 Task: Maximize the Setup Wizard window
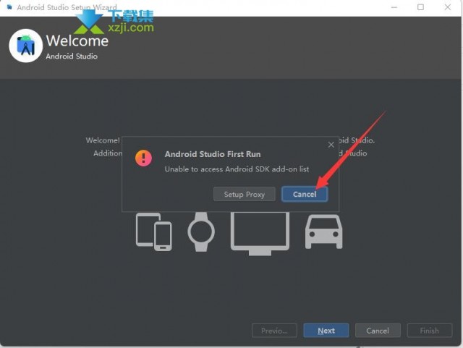420,7
